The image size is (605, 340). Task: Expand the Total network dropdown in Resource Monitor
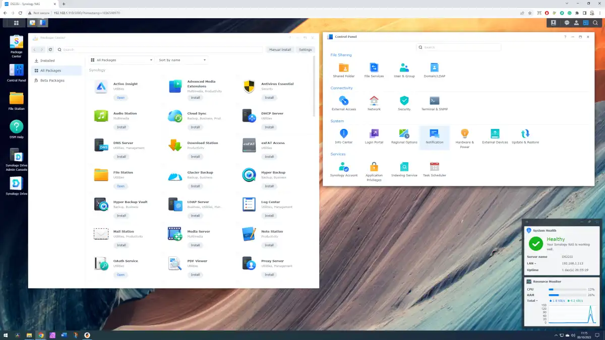tap(532, 301)
